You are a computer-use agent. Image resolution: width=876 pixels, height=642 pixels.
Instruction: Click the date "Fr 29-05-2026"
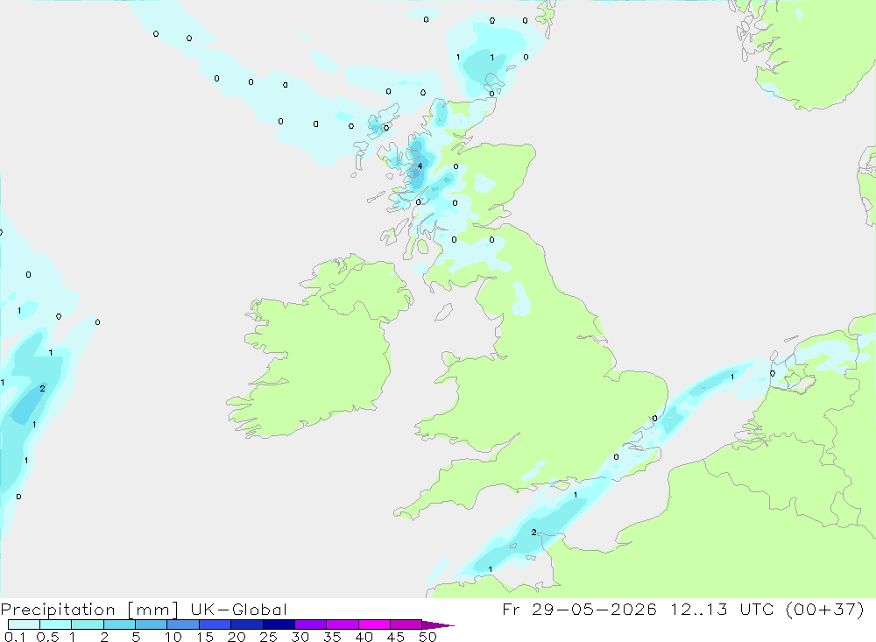coord(579,609)
